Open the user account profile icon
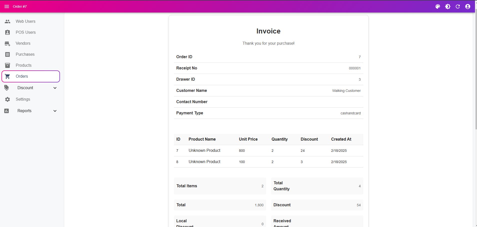Image resolution: width=477 pixels, height=227 pixels. [468, 6]
